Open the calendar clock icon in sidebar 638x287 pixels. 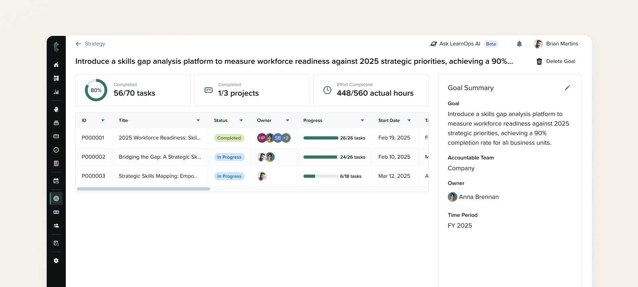pos(56,181)
